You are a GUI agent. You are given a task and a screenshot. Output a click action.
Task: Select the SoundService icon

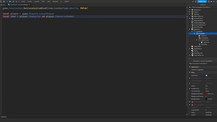(192, 53)
